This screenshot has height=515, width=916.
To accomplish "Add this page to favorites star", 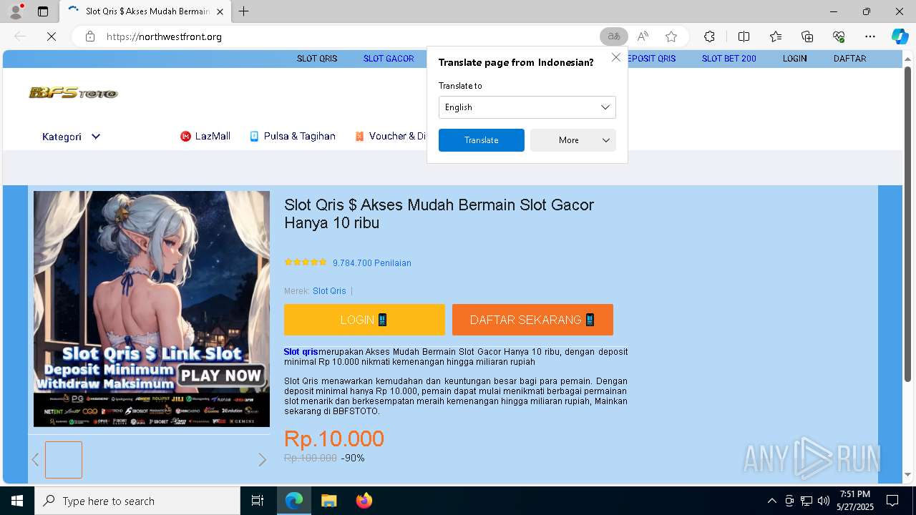I will click(x=671, y=36).
